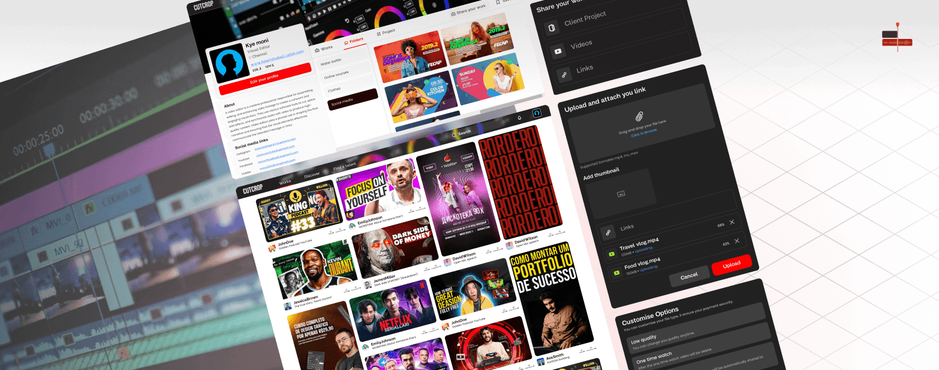939x370 pixels.
Task: Open the Diskoteka 90x poster thumbnail
Action: point(459,199)
